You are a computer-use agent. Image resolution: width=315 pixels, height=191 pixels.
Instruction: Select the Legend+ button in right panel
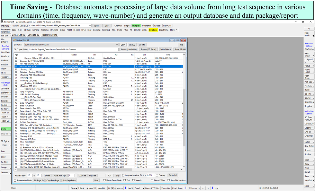[x=307, y=128]
